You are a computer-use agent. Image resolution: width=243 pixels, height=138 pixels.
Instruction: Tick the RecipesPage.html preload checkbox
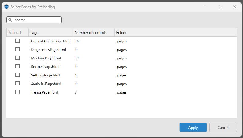(17, 66)
